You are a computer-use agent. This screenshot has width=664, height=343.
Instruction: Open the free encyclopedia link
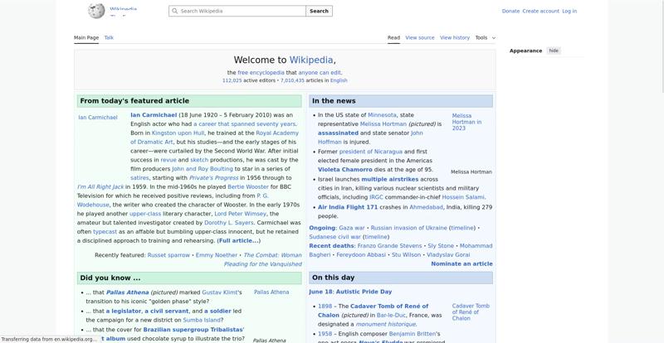pos(261,73)
